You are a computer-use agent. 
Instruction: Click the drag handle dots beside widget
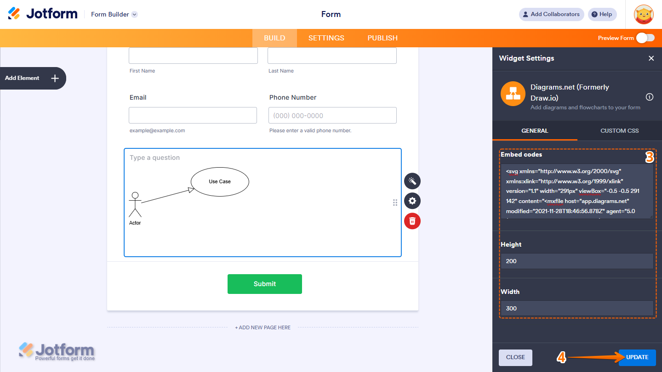point(395,203)
